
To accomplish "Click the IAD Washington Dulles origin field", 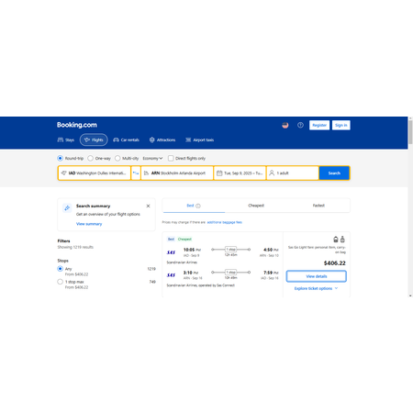I will 95,173.
